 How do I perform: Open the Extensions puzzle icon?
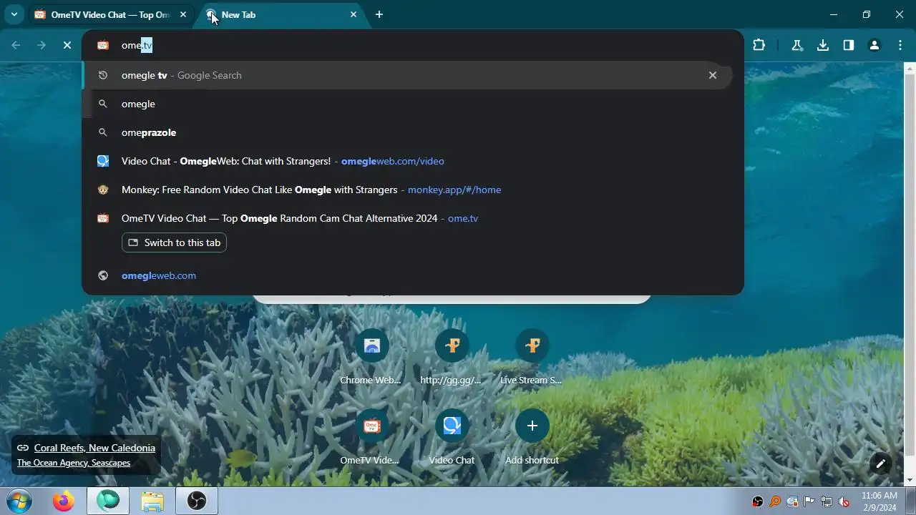click(x=759, y=45)
